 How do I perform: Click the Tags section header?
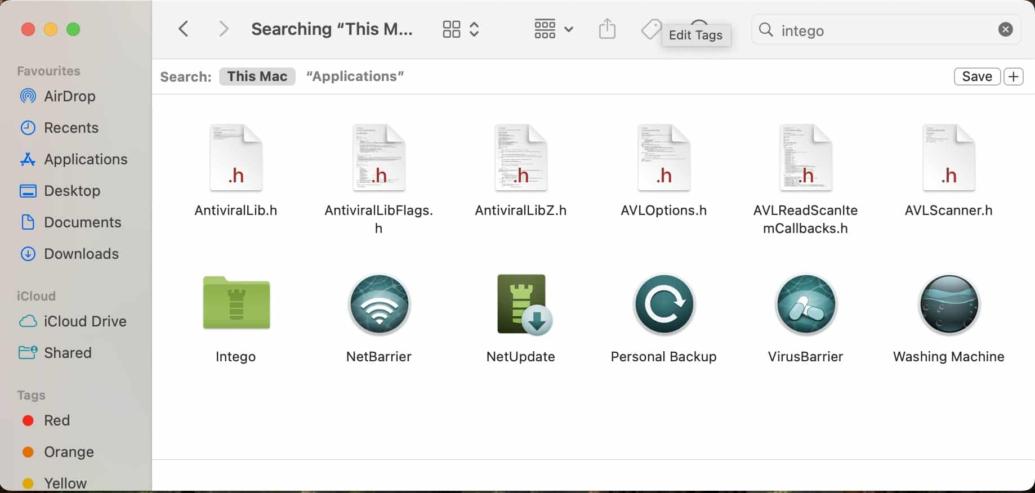tap(31, 395)
